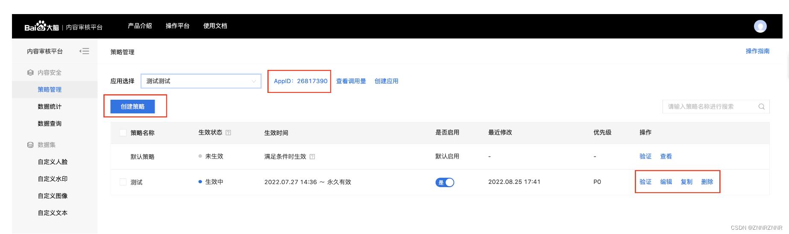The width and height of the screenshot is (789, 234).
Task: Click the help icon beside 满足条件时生效
Action: (312, 156)
